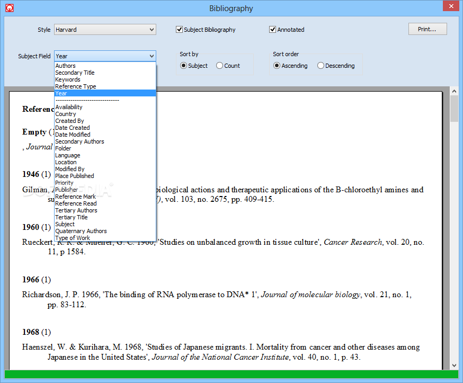Click the vertical scrollbar thumb
This screenshot has height=383, width=463.
click(x=454, y=109)
